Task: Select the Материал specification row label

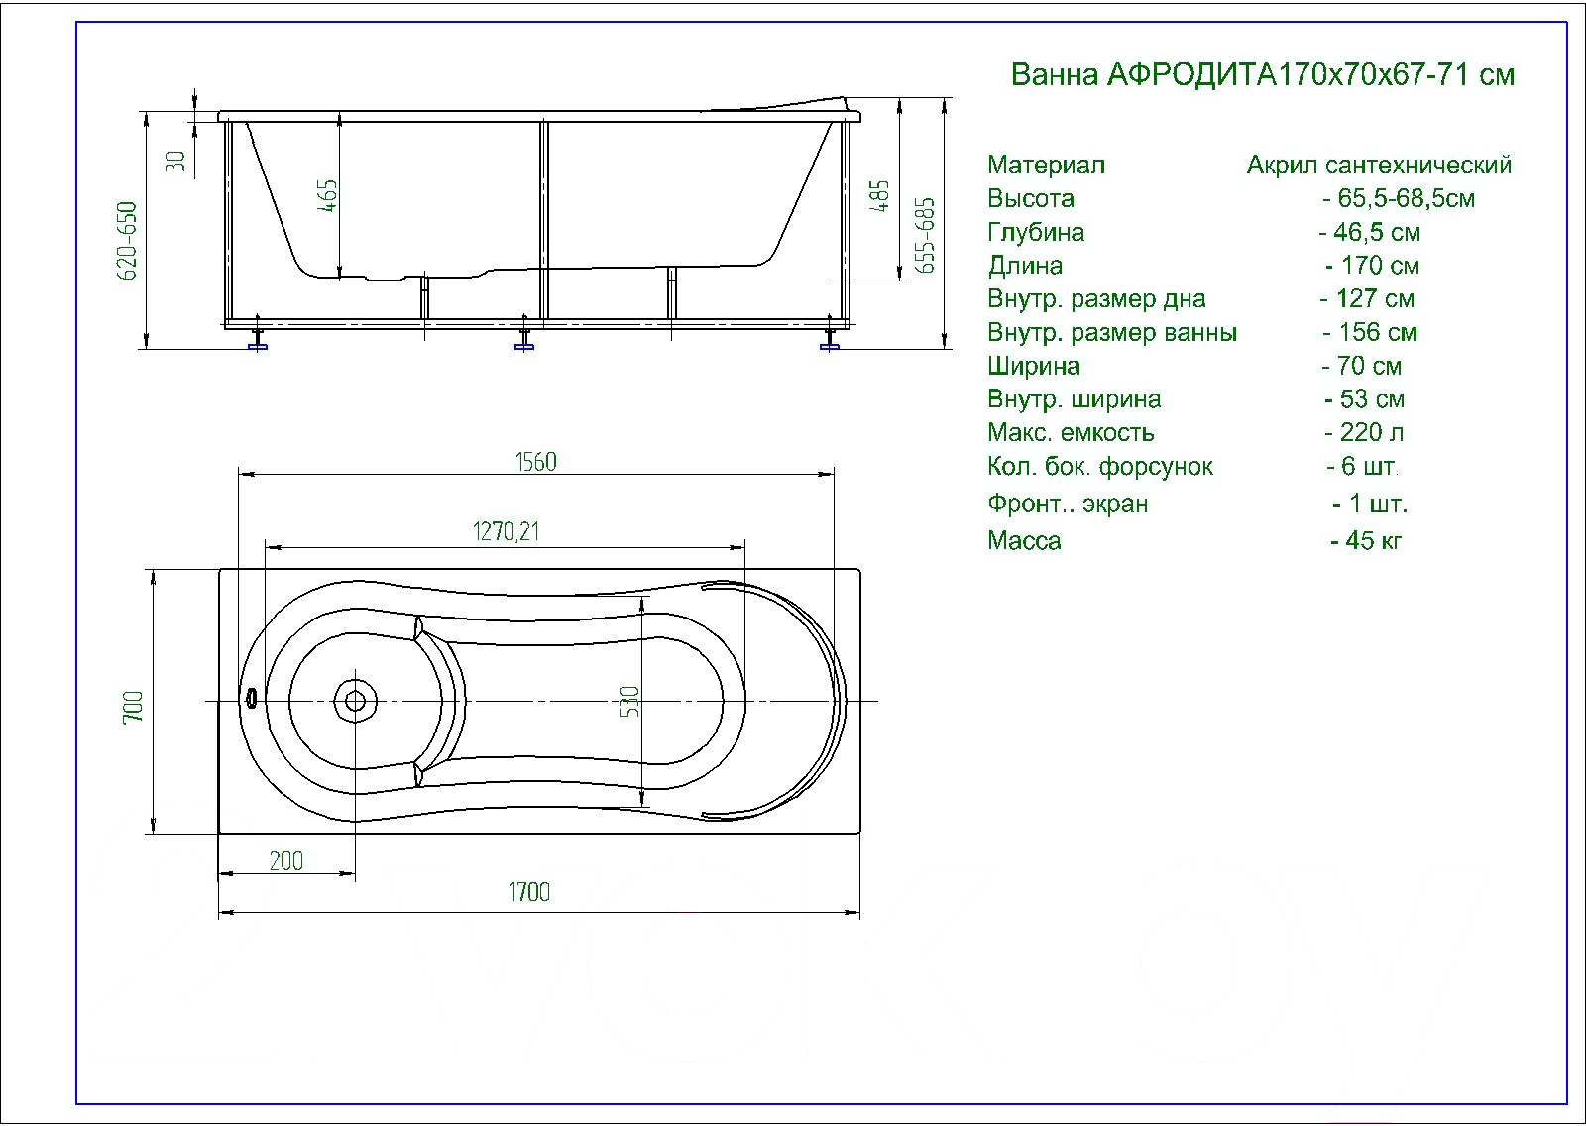Action: click(1046, 166)
